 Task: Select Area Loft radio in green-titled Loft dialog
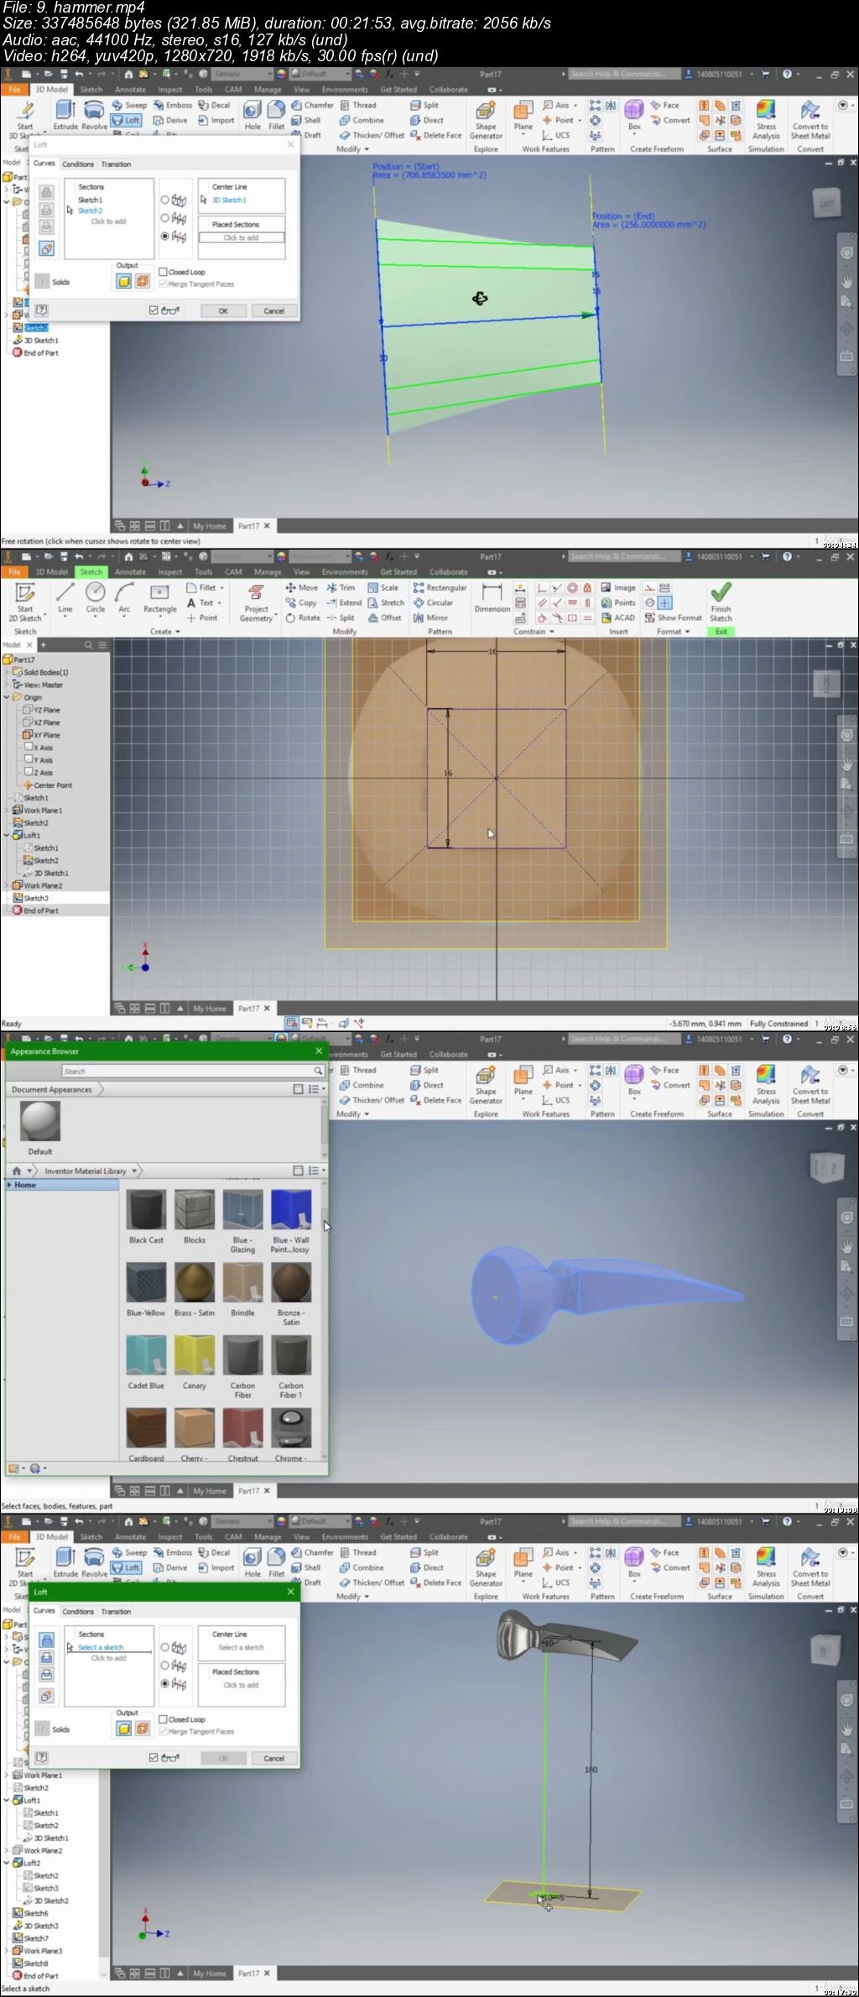pyautogui.click(x=164, y=1684)
